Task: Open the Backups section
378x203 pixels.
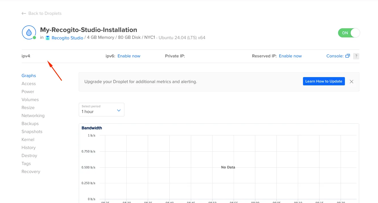Action: coord(30,124)
